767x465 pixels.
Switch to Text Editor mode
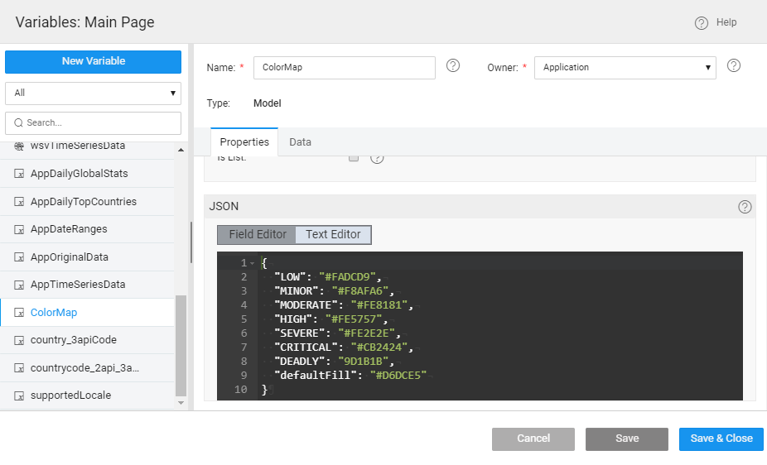coord(333,235)
